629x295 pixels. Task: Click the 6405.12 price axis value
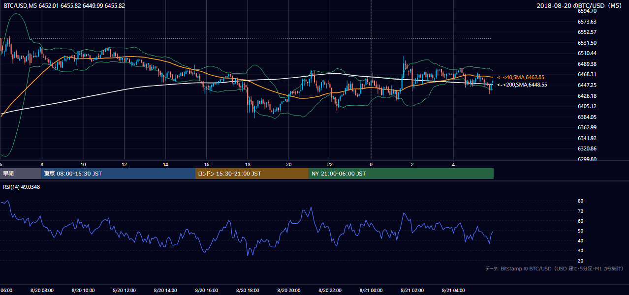587,106
